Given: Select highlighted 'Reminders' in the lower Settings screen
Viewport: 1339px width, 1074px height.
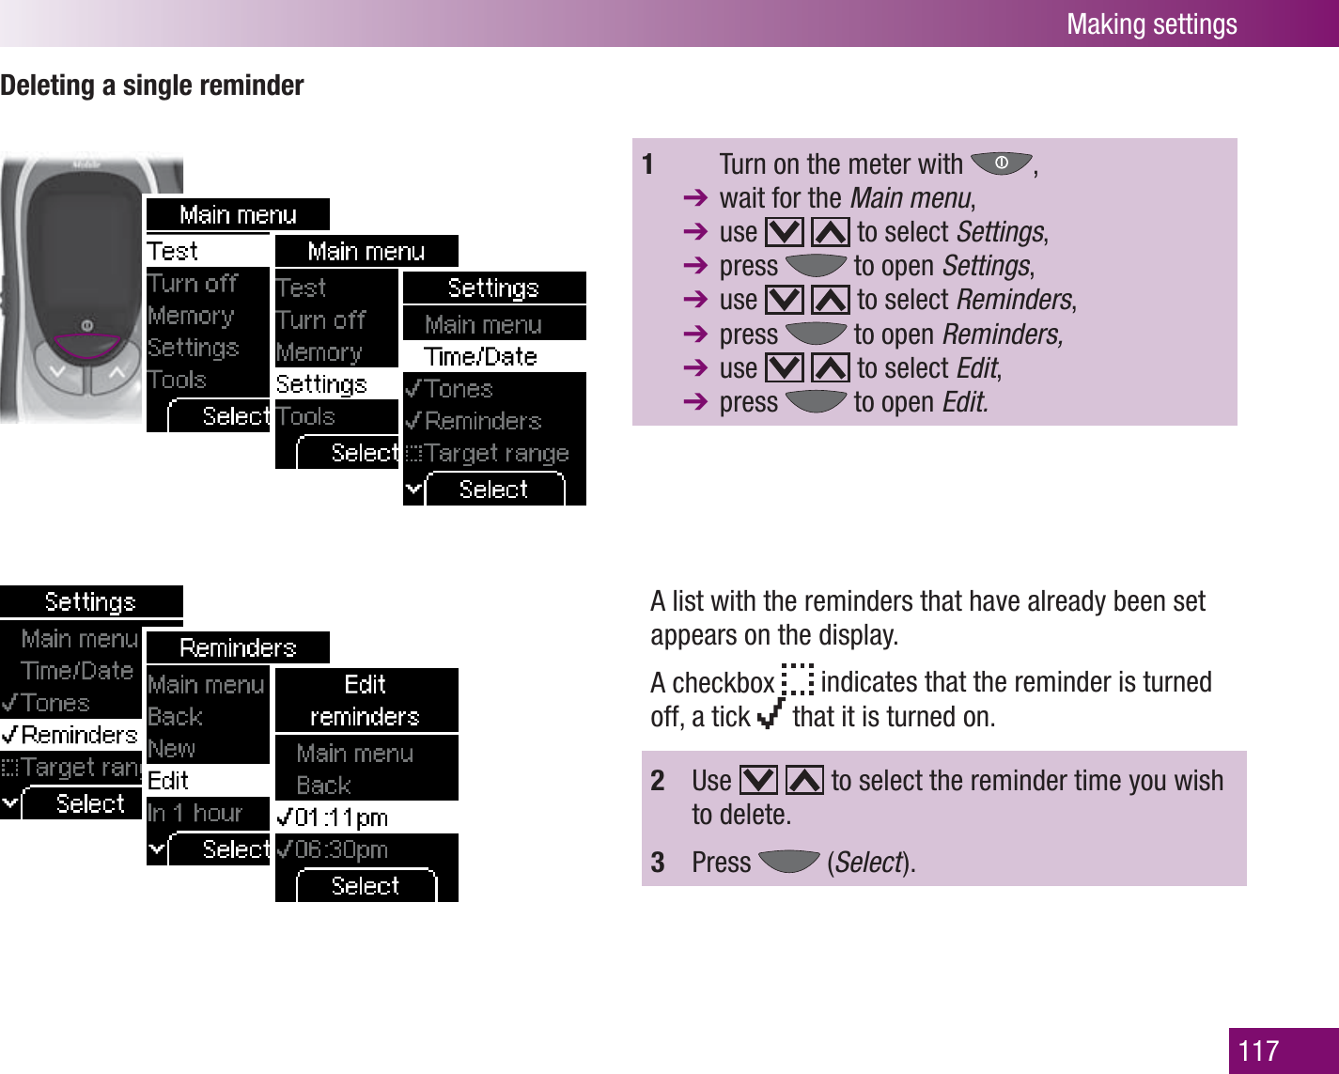Looking at the screenshot, I should (x=70, y=735).
